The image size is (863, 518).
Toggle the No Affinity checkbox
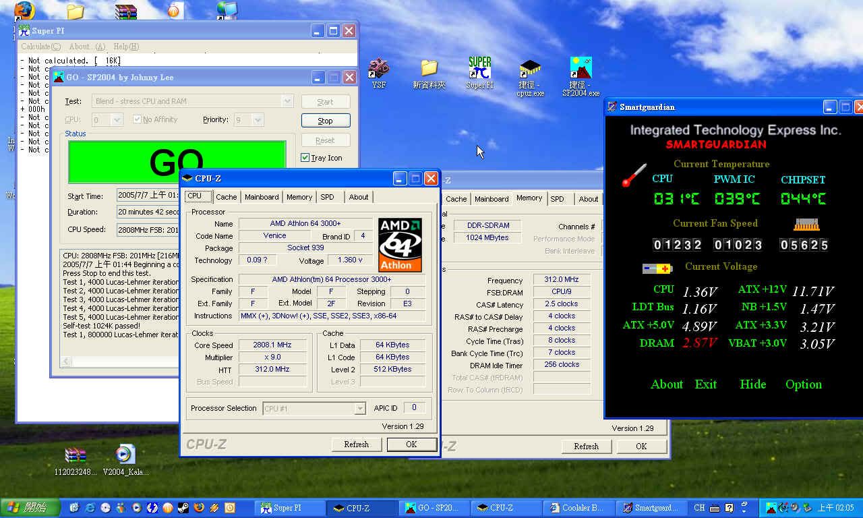[138, 119]
